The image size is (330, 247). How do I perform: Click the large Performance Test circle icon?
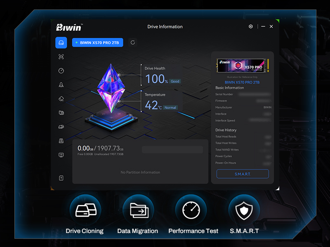191,210
